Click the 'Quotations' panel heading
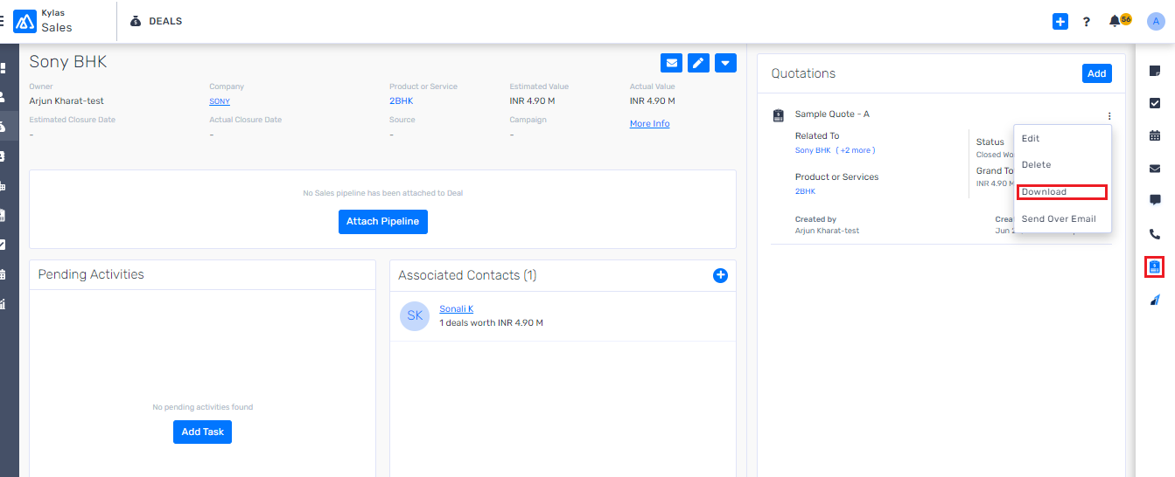 [803, 73]
